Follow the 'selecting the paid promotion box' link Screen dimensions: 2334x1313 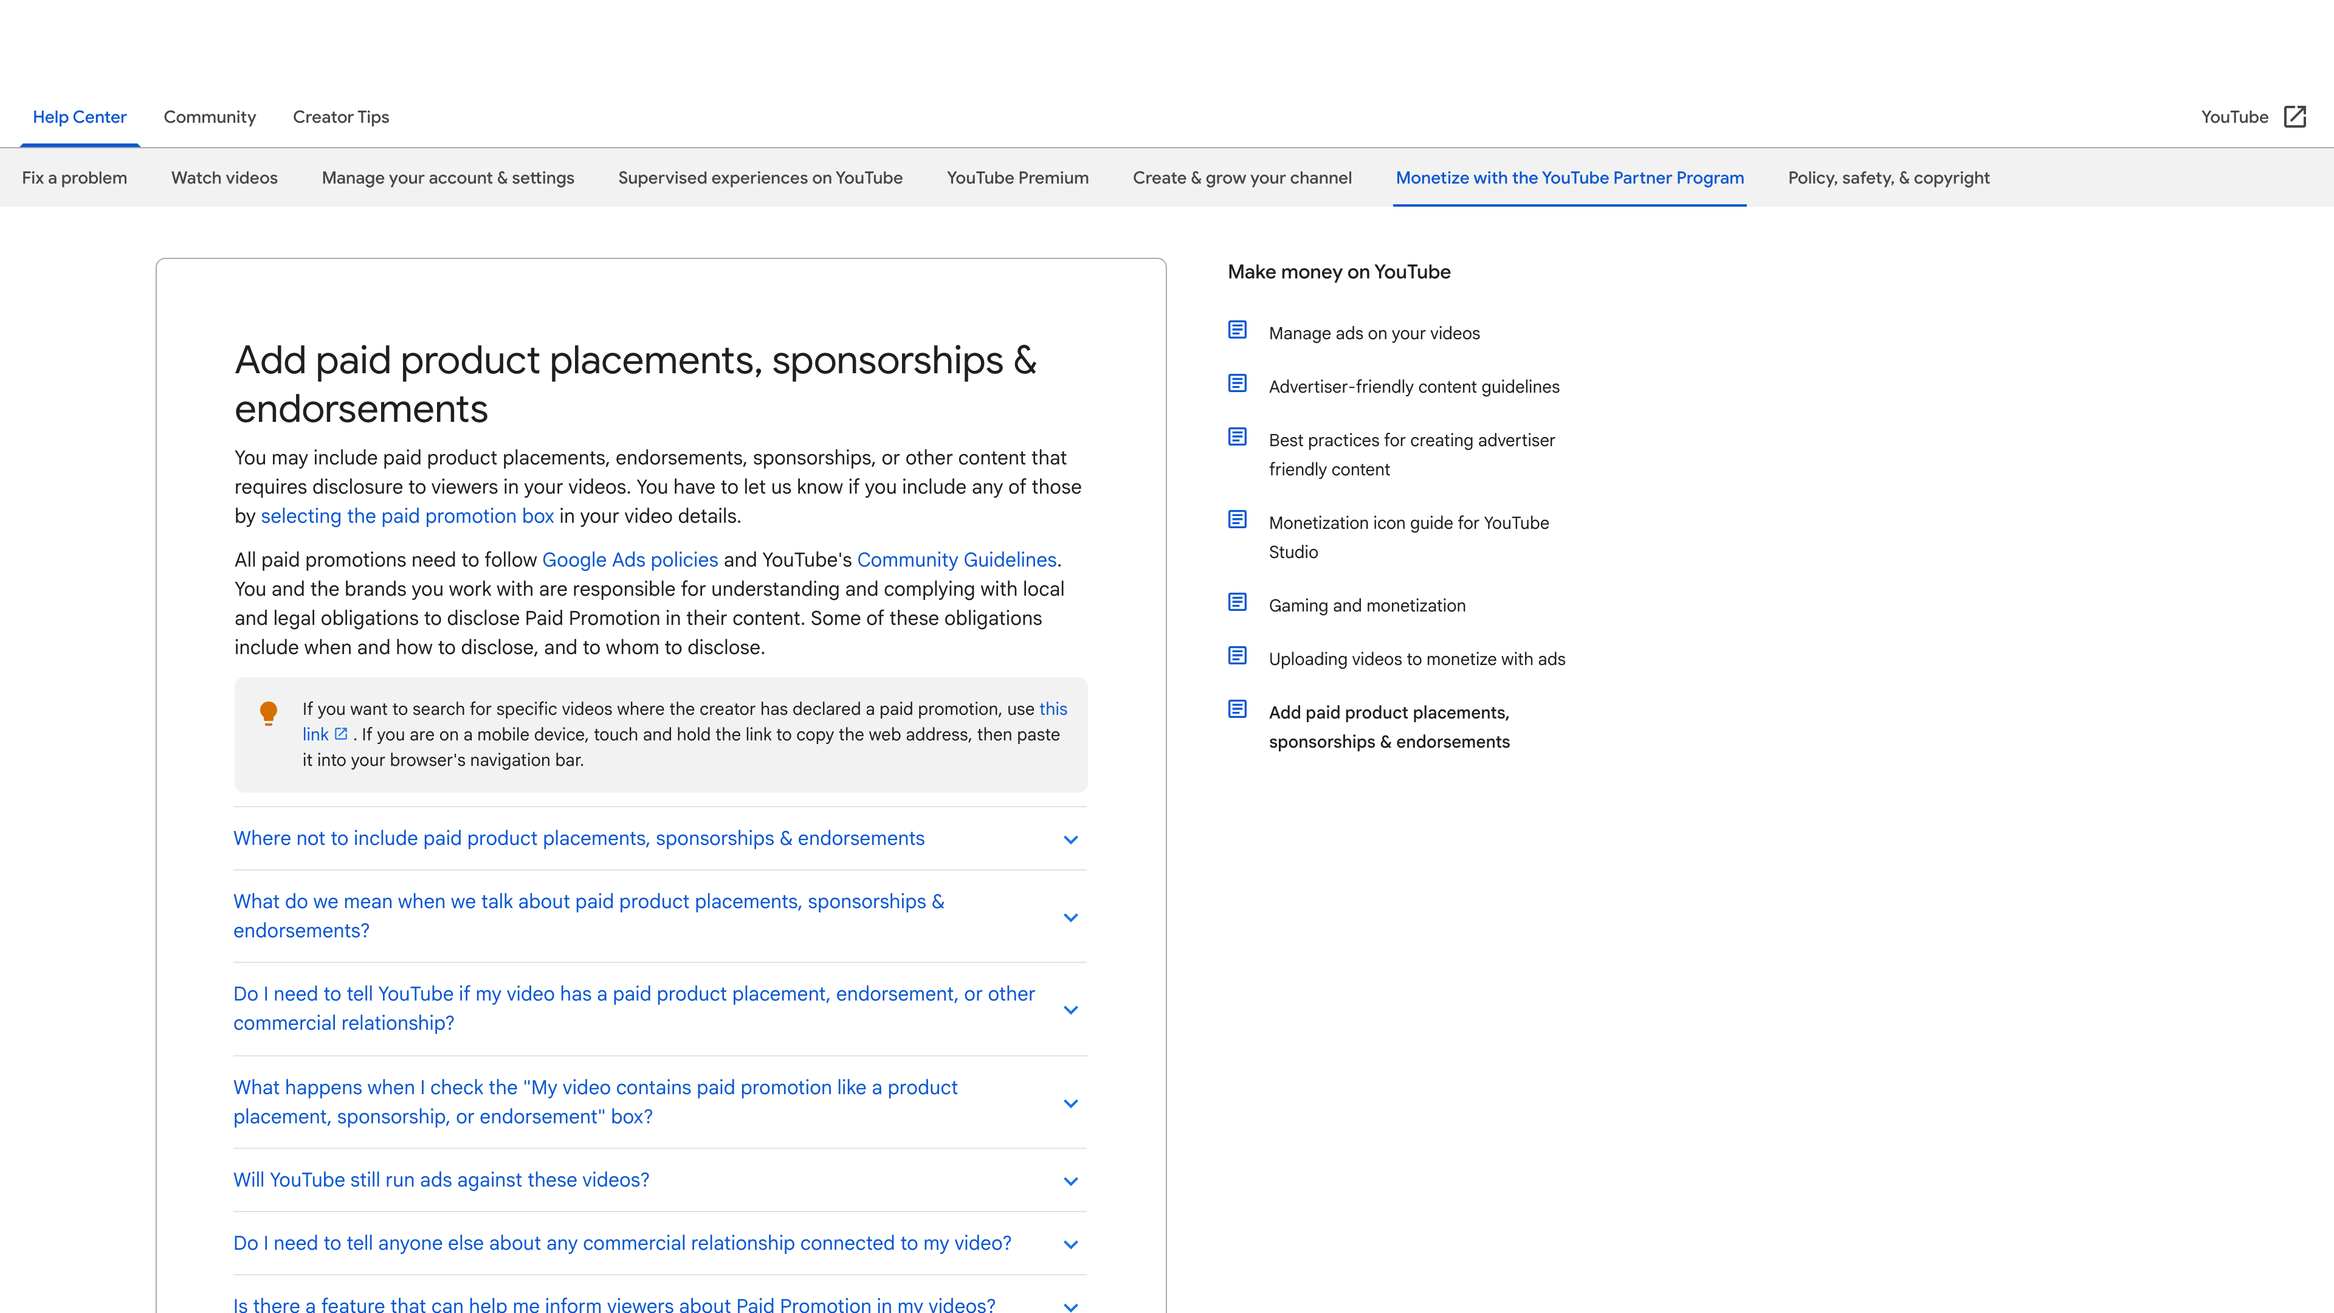click(x=407, y=515)
